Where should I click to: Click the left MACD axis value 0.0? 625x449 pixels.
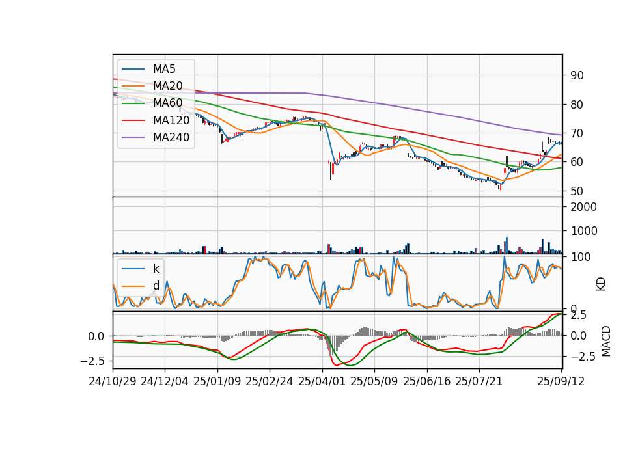(x=96, y=336)
